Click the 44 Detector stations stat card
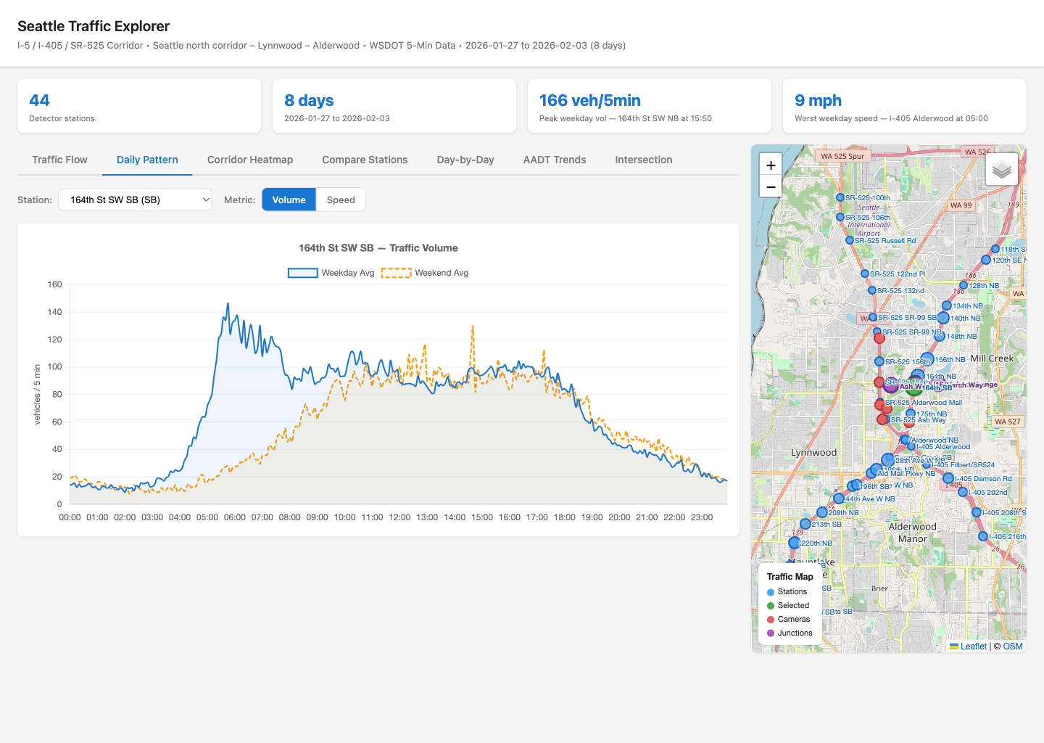 coord(138,106)
